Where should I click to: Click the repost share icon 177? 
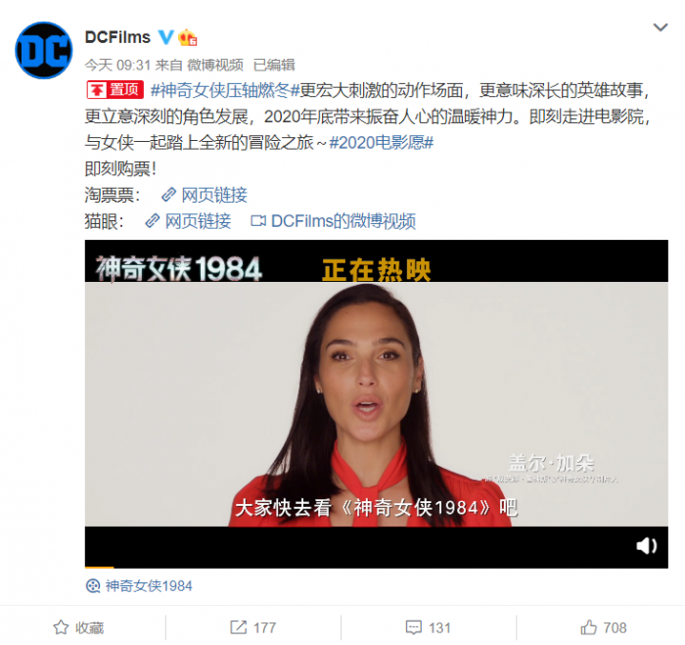tap(252, 627)
